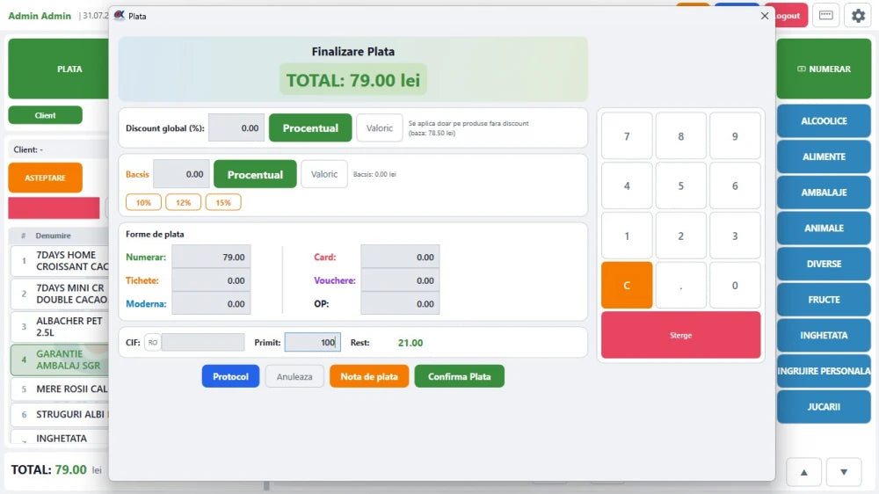Image resolution: width=879 pixels, height=494 pixels.
Task: Focus the Discount global percentage field
Action: coord(236,127)
